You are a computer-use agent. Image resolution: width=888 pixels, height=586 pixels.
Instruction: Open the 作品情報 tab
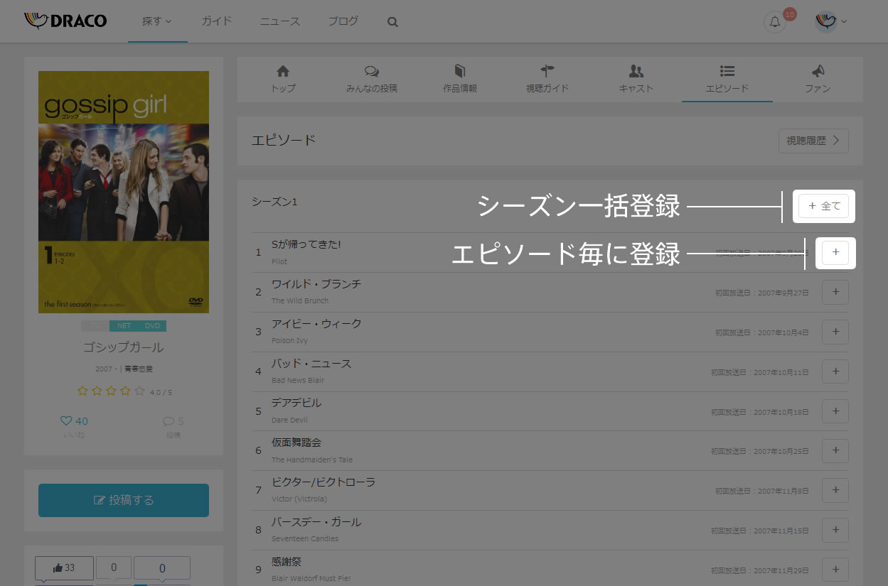pos(460,80)
